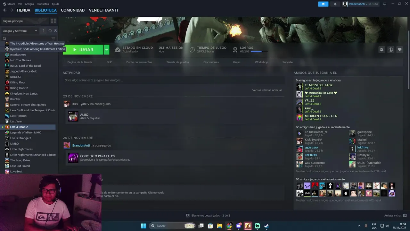Go to COMUNIDAD section

73,10
